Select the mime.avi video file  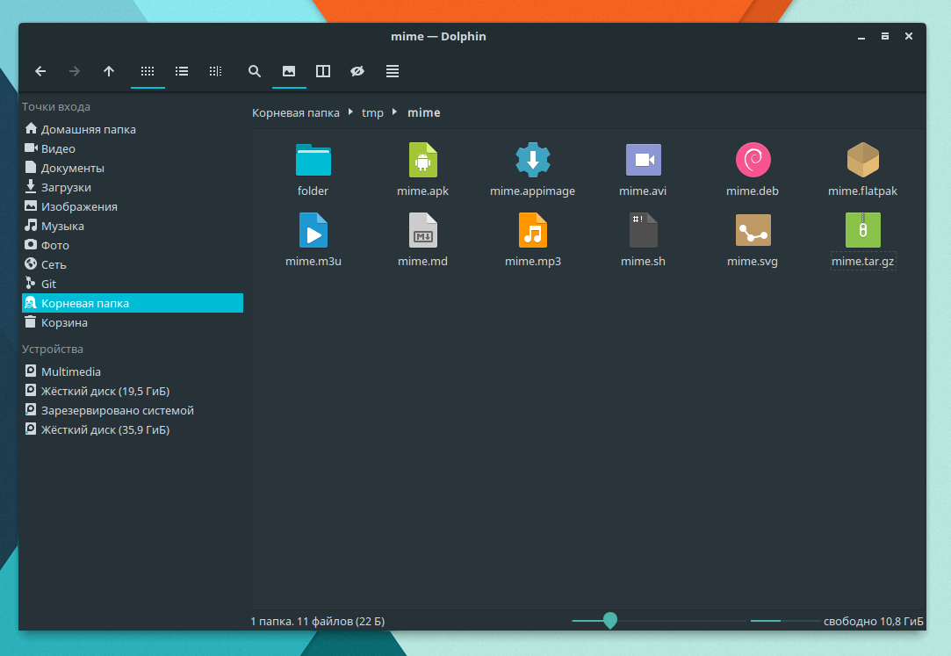pyautogui.click(x=643, y=160)
